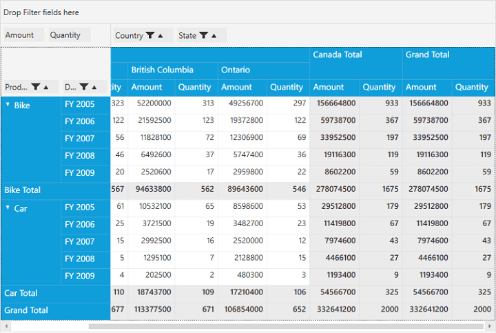
Task: Collapse the Bike product group
Action: tap(8, 105)
